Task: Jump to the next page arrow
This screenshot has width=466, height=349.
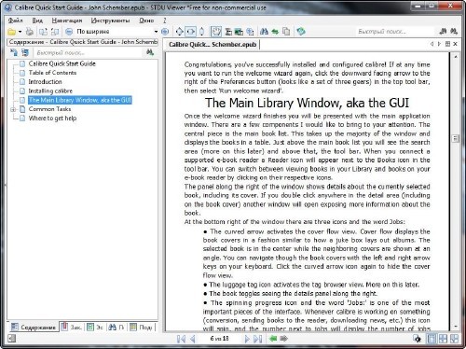Action: click(x=247, y=339)
